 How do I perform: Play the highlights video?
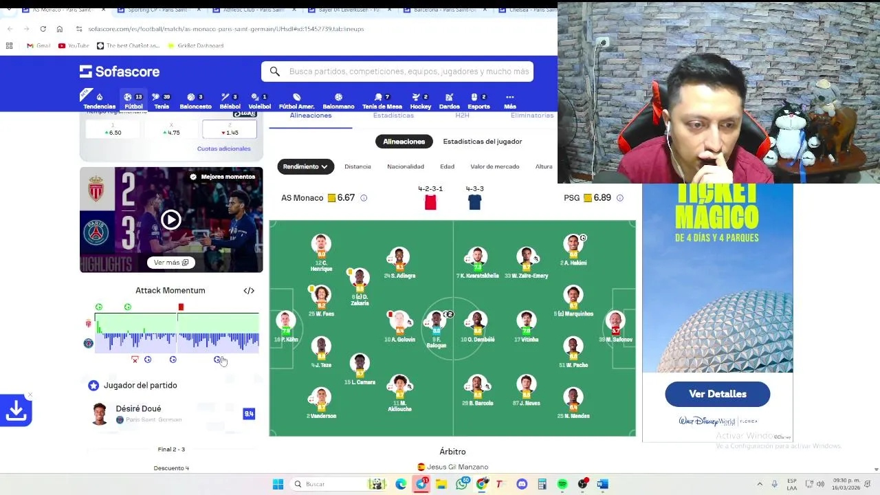coord(170,220)
